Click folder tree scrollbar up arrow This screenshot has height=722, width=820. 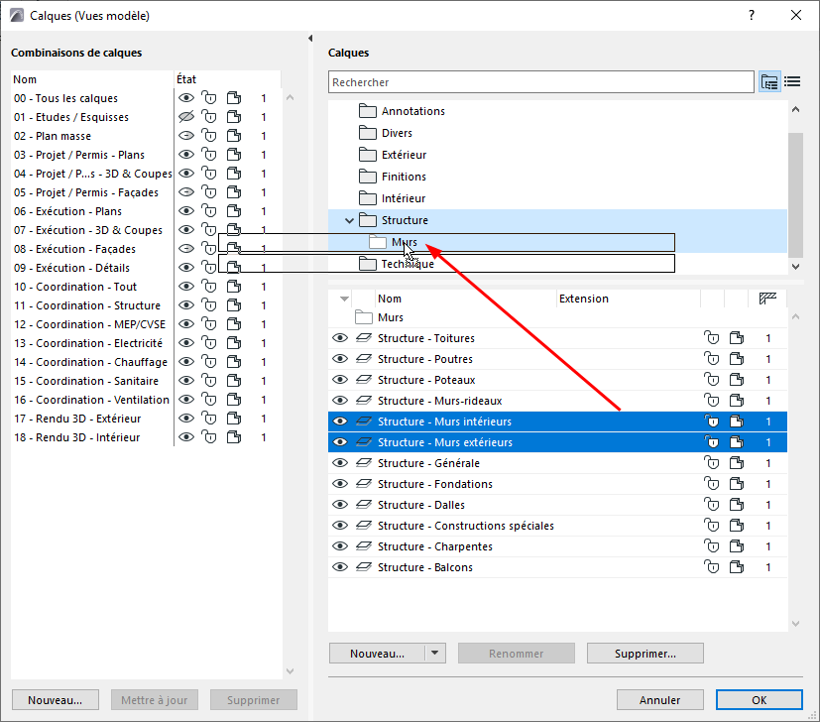click(795, 109)
